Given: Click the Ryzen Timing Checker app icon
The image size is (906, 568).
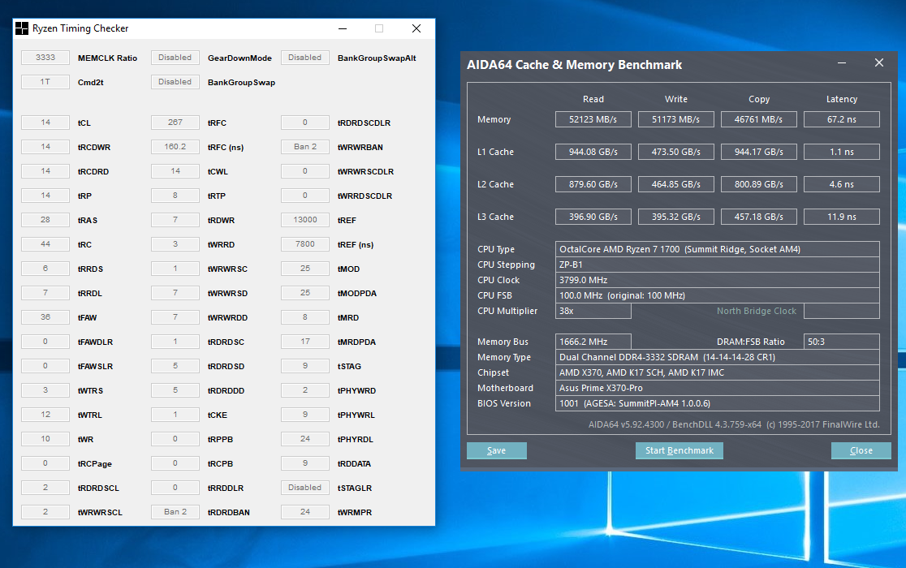Looking at the screenshot, I should coord(21,28).
